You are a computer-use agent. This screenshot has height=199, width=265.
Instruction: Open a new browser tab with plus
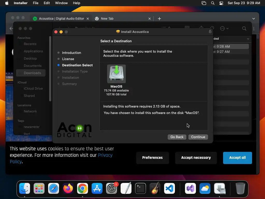click(159, 19)
